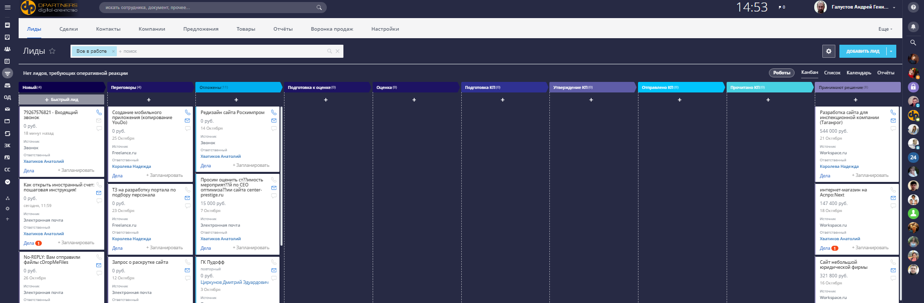This screenshot has height=303, width=924.
Task: Click the comment icon on 'ТЗ на разработку портала' card
Action: 187,206
